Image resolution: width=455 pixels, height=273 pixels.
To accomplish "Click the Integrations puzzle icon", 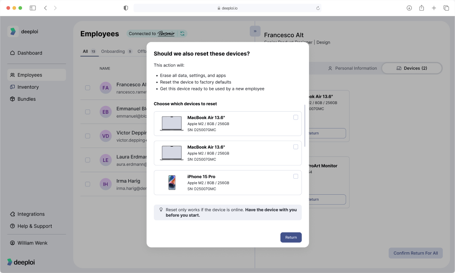I will [12, 214].
